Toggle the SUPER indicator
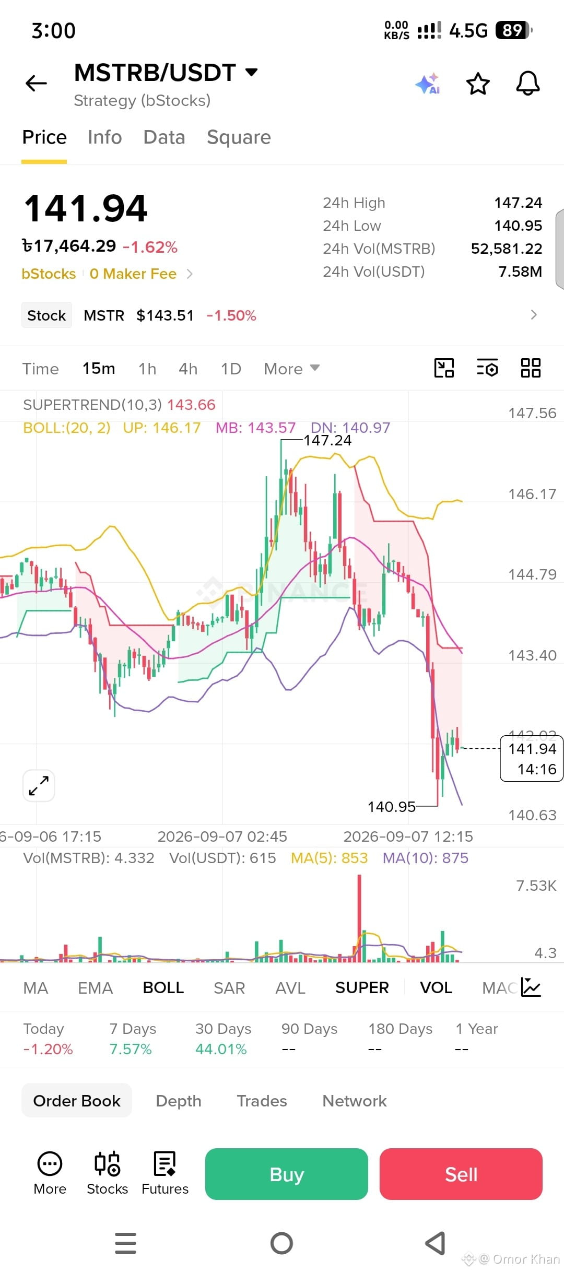 click(362, 987)
